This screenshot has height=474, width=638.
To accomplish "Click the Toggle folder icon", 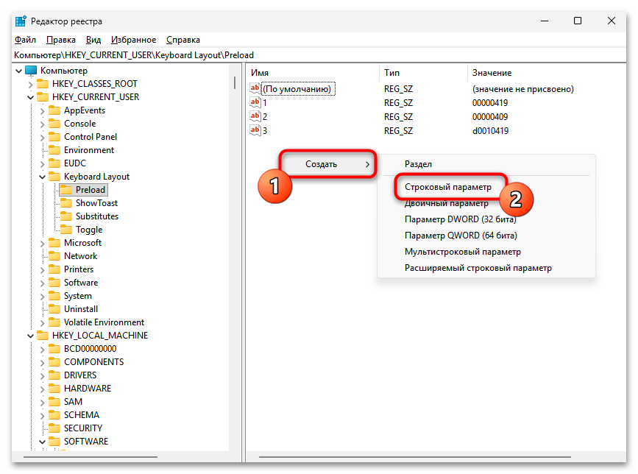I will click(x=66, y=230).
